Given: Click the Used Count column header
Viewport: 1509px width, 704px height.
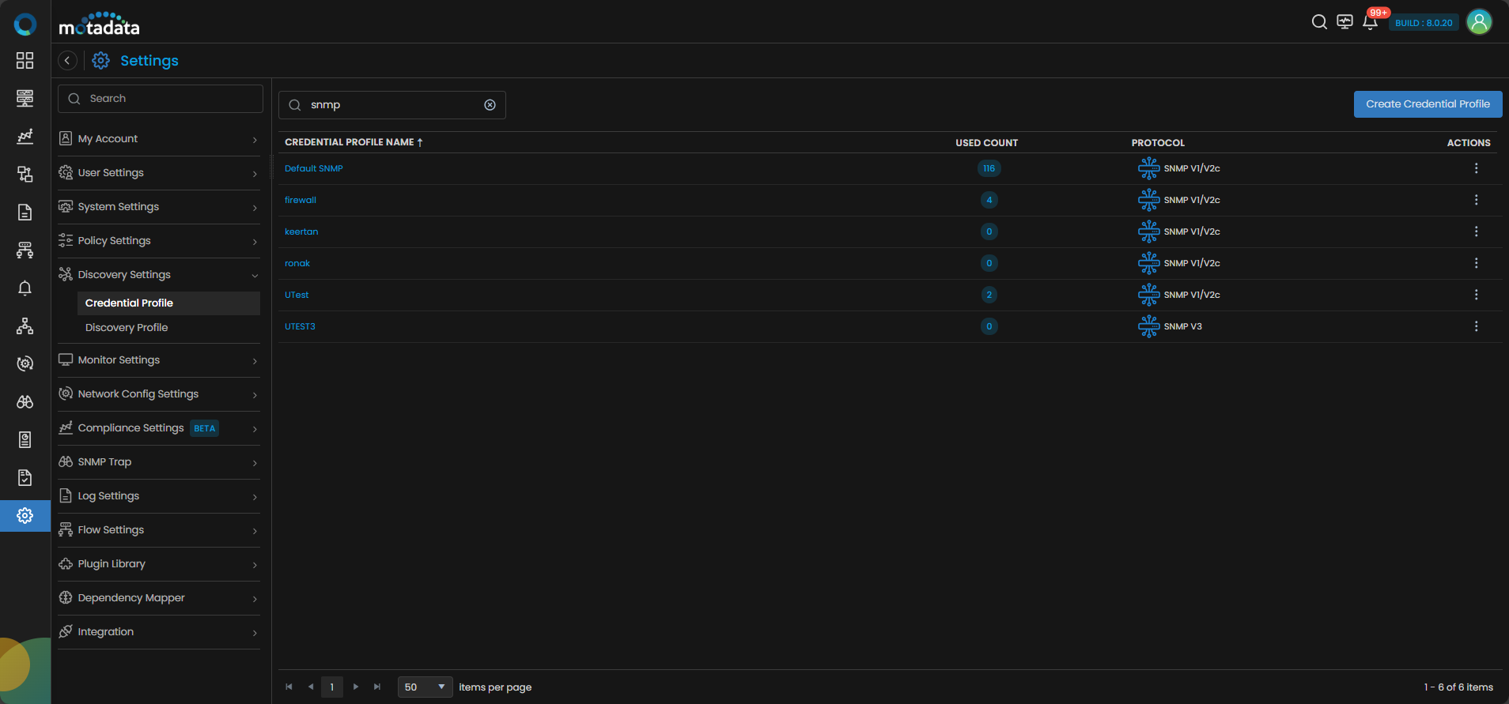Looking at the screenshot, I should pyautogui.click(x=986, y=143).
